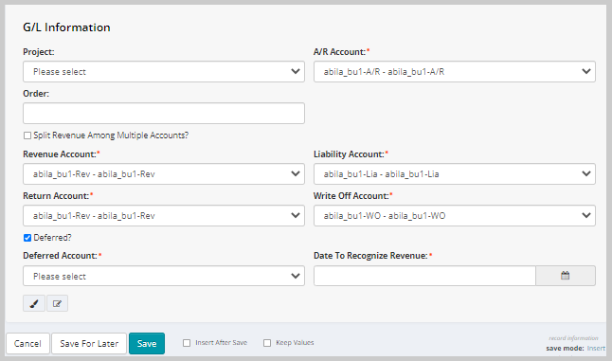Uncheck the Deferred? checkbox
This screenshot has height=361, width=612.
pyautogui.click(x=27, y=238)
